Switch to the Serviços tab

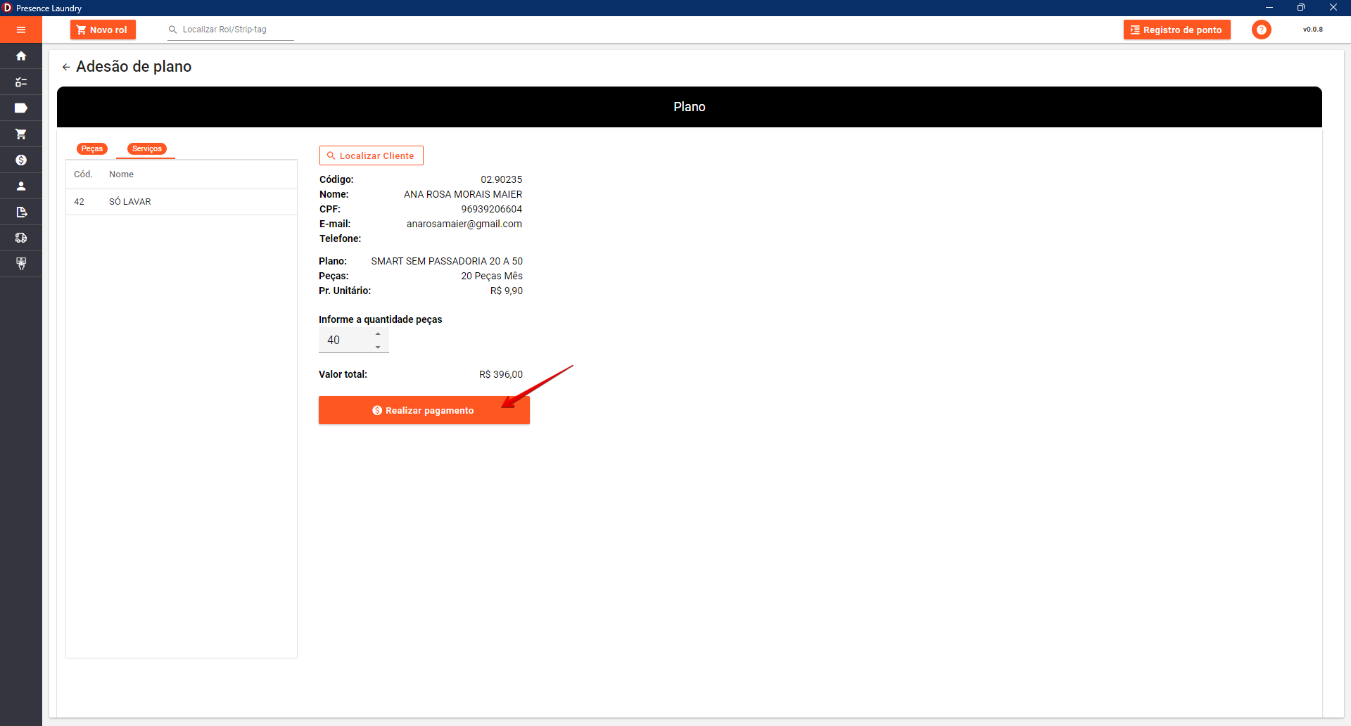(x=147, y=148)
